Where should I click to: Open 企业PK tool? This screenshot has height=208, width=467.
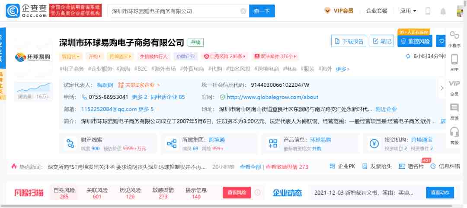click(x=342, y=167)
